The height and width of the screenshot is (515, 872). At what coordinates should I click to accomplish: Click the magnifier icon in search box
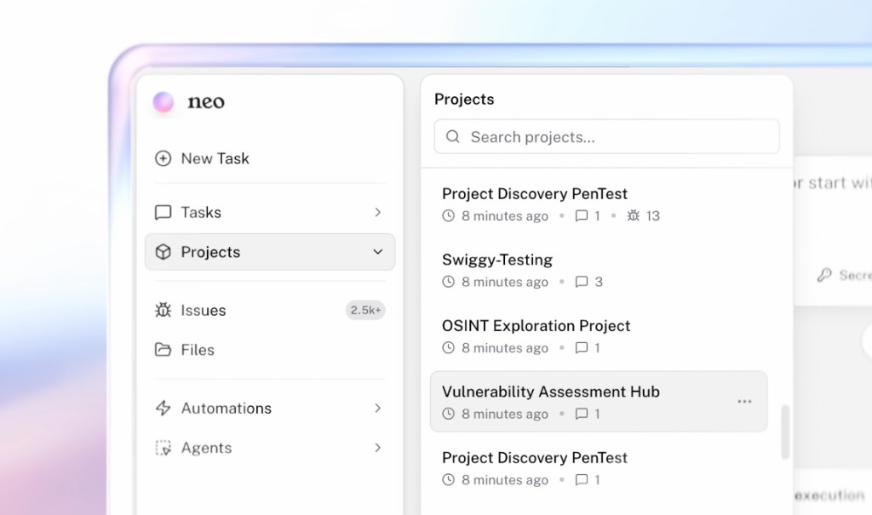pos(453,137)
